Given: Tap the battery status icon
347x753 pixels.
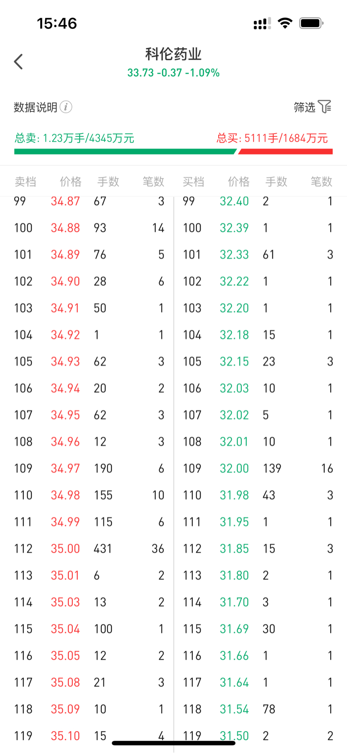Looking at the screenshot, I should pyautogui.click(x=311, y=23).
